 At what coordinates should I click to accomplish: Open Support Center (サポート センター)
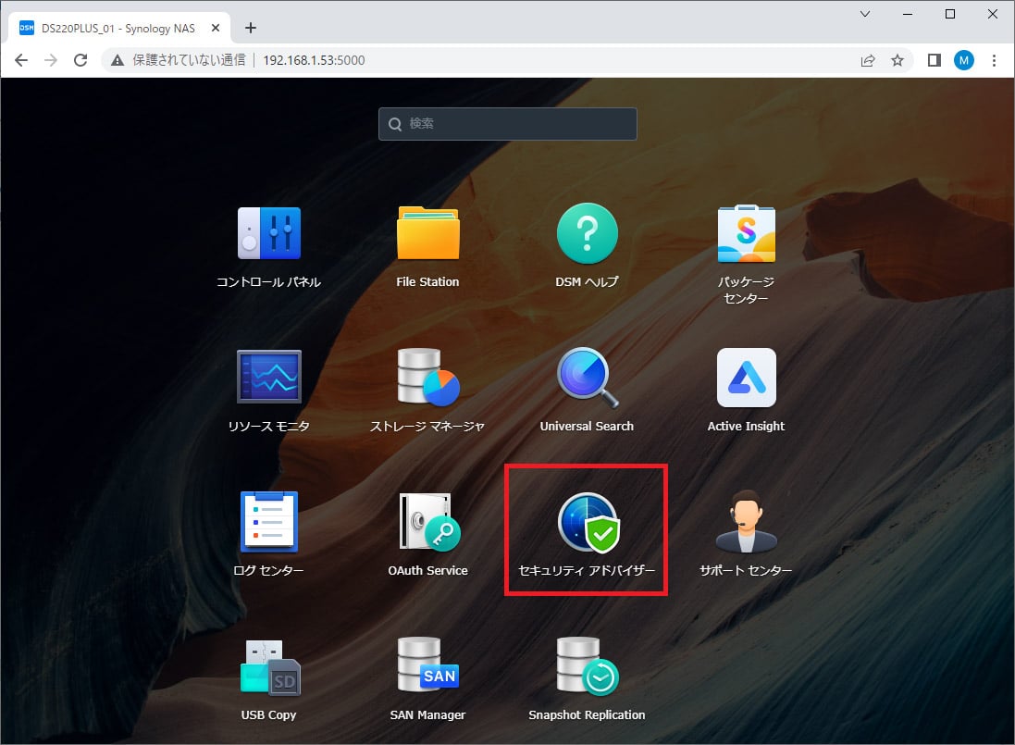tap(747, 522)
